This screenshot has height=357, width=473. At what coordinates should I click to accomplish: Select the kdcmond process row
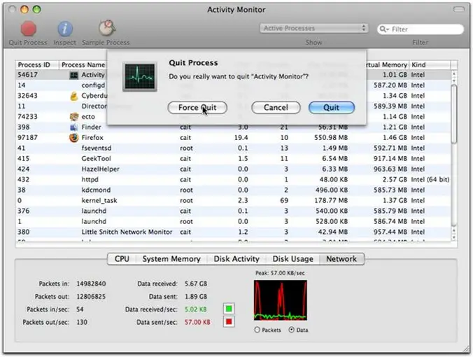click(233, 190)
